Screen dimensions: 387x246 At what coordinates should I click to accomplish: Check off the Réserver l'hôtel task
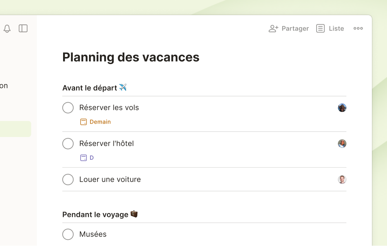pyautogui.click(x=68, y=143)
